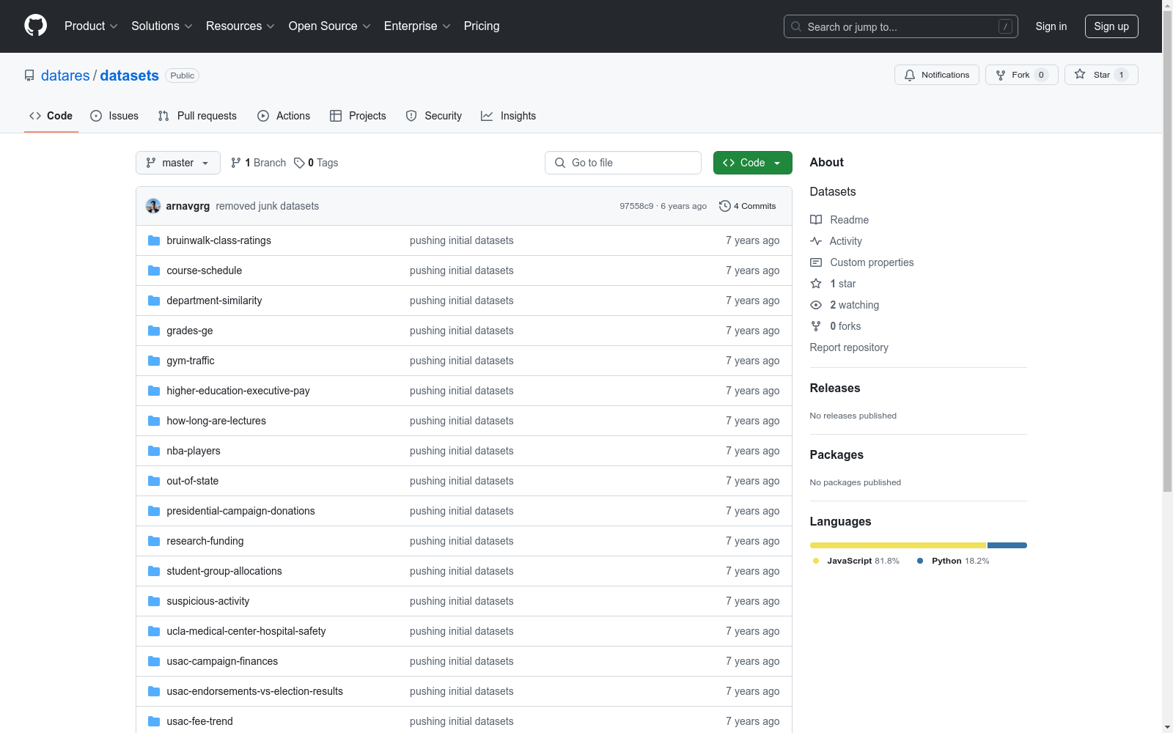Image resolution: width=1173 pixels, height=733 pixels.
Task: Click the tag icon next to 0 Tags
Action: coord(299,163)
